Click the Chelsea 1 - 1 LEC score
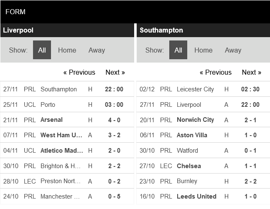The width and height of the screenshot is (270, 209). [x=250, y=166]
